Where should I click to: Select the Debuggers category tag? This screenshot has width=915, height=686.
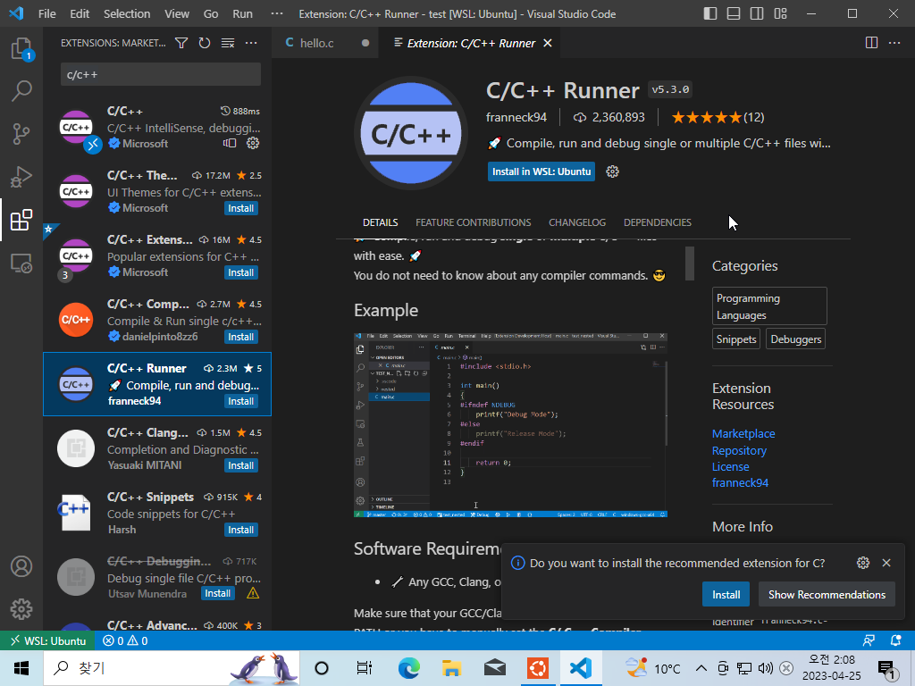coord(795,339)
